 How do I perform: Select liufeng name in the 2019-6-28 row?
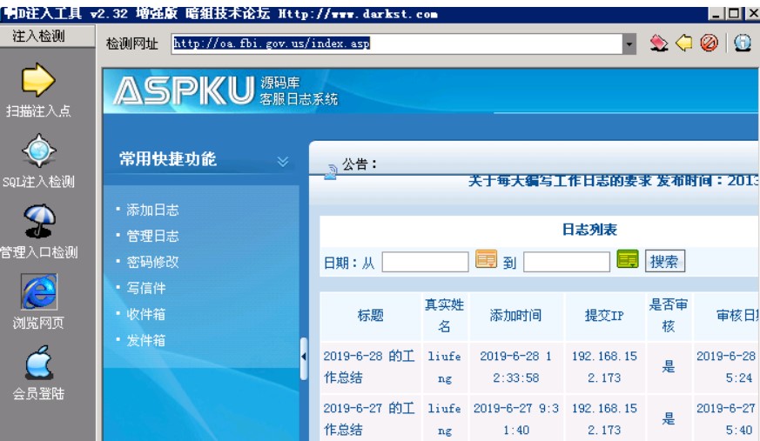click(x=445, y=367)
